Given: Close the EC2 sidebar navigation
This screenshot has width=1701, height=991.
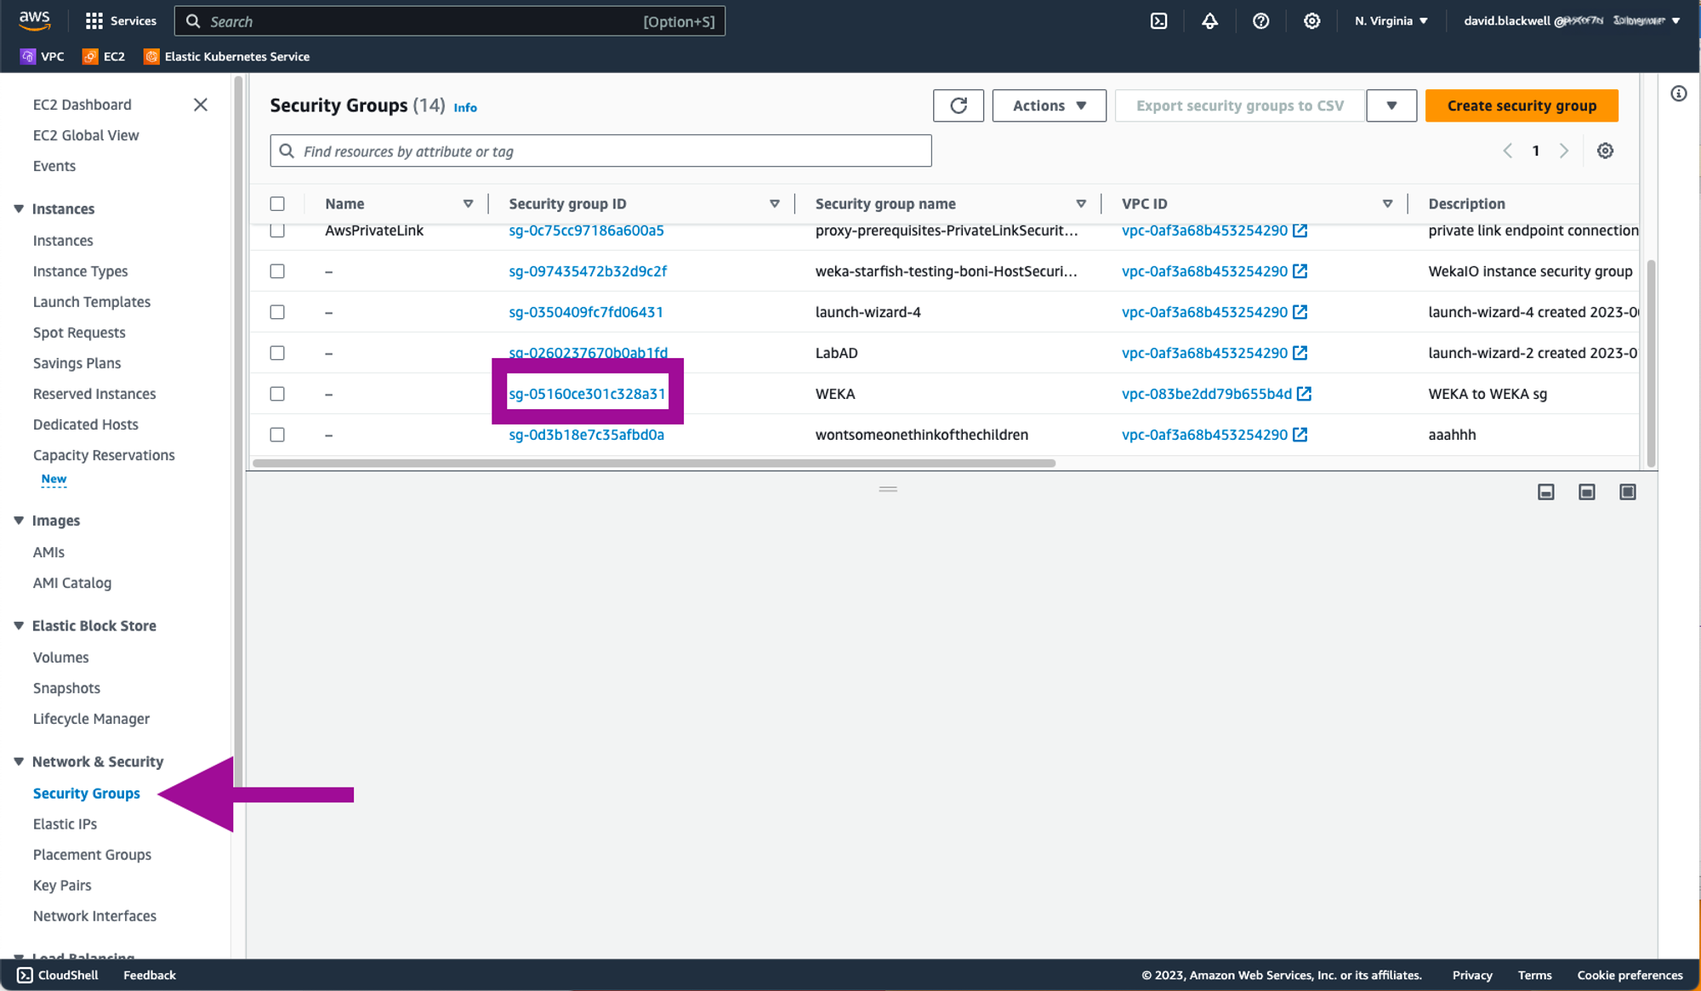Looking at the screenshot, I should click(201, 105).
